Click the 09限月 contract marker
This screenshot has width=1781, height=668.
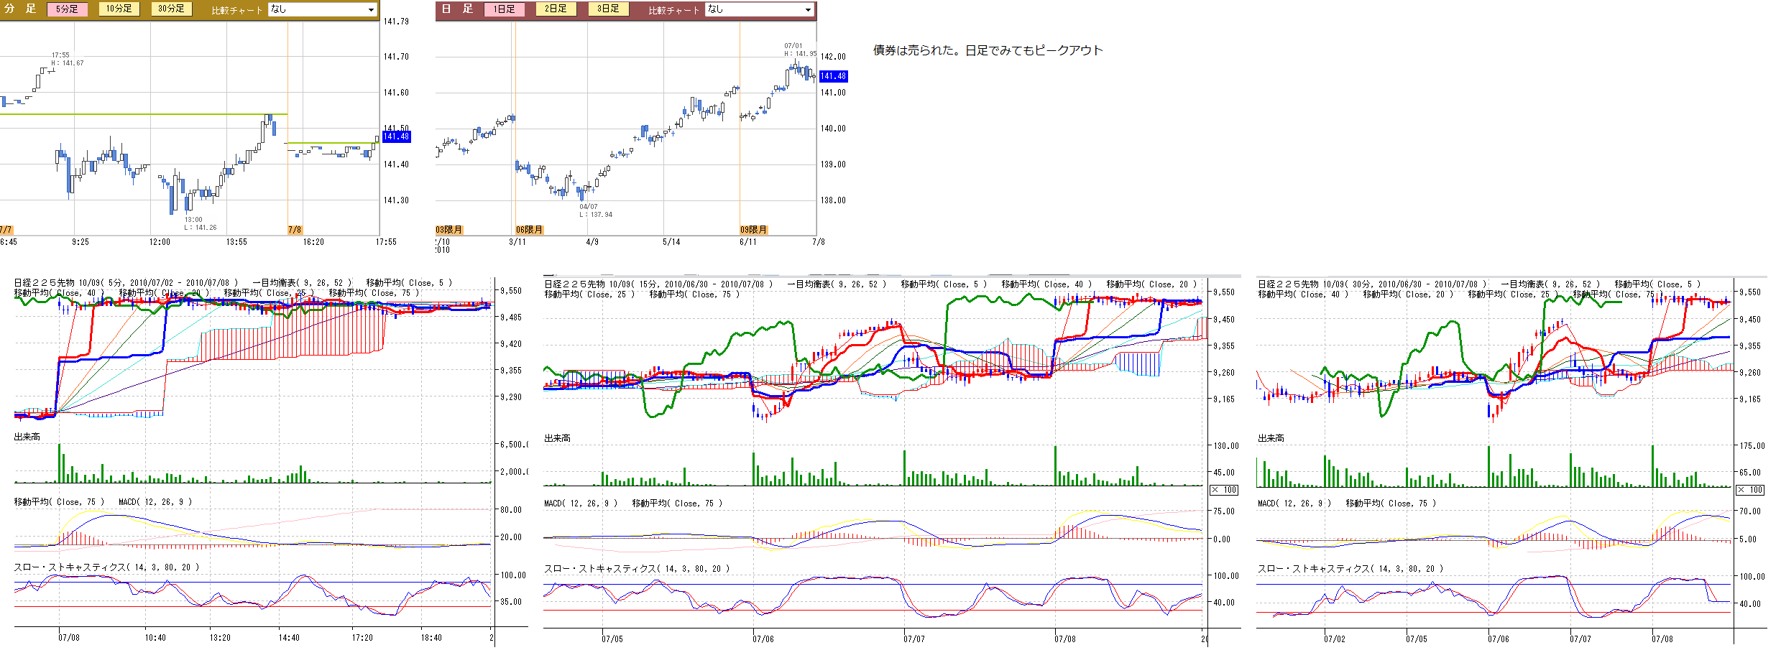(x=753, y=230)
